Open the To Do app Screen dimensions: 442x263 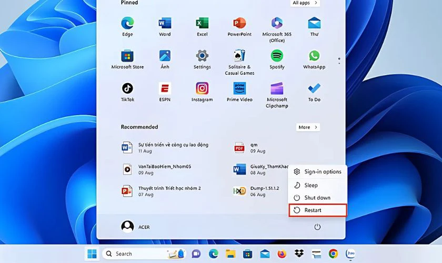coord(314,92)
